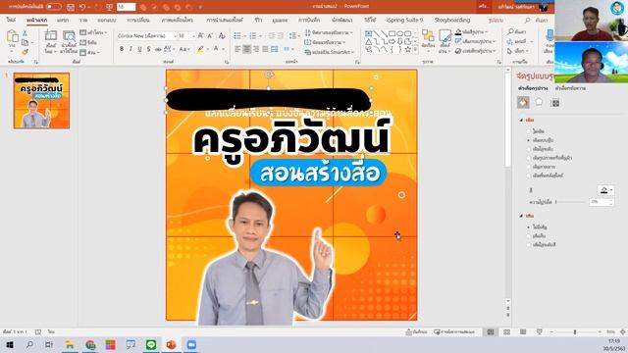Click the Numbered list icon
The width and height of the screenshot is (628, 353).
(x=253, y=36)
